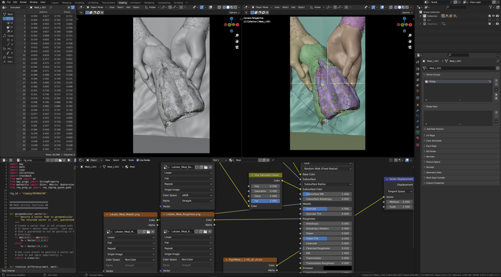
Task: Unlink image on the Lobster_Meat_M... node
Action: tap(153, 232)
